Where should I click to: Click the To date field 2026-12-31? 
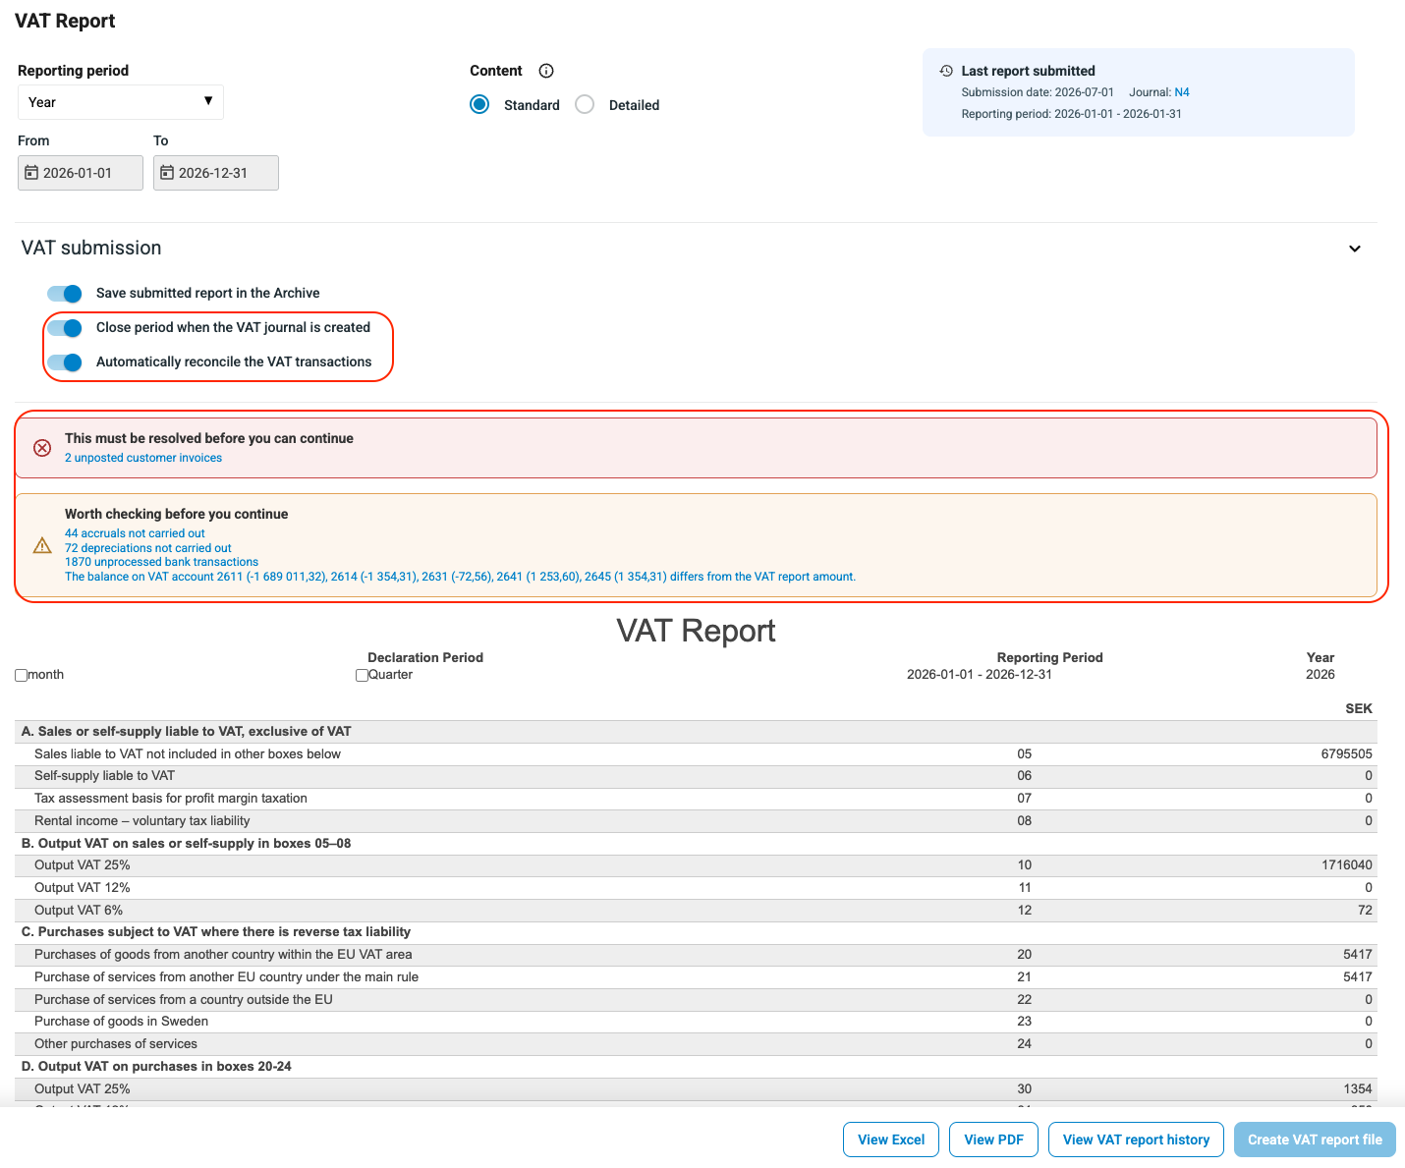pyautogui.click(x=216, y=173)
